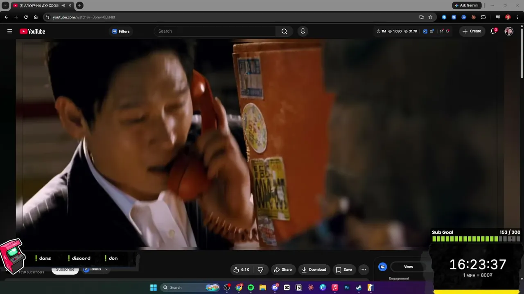Click the Sub Goal progress bar

point(476,239)
